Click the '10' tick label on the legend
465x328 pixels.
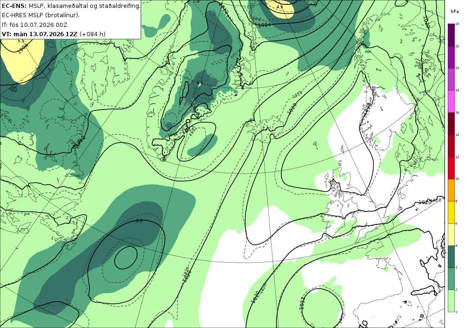(457, 179)
